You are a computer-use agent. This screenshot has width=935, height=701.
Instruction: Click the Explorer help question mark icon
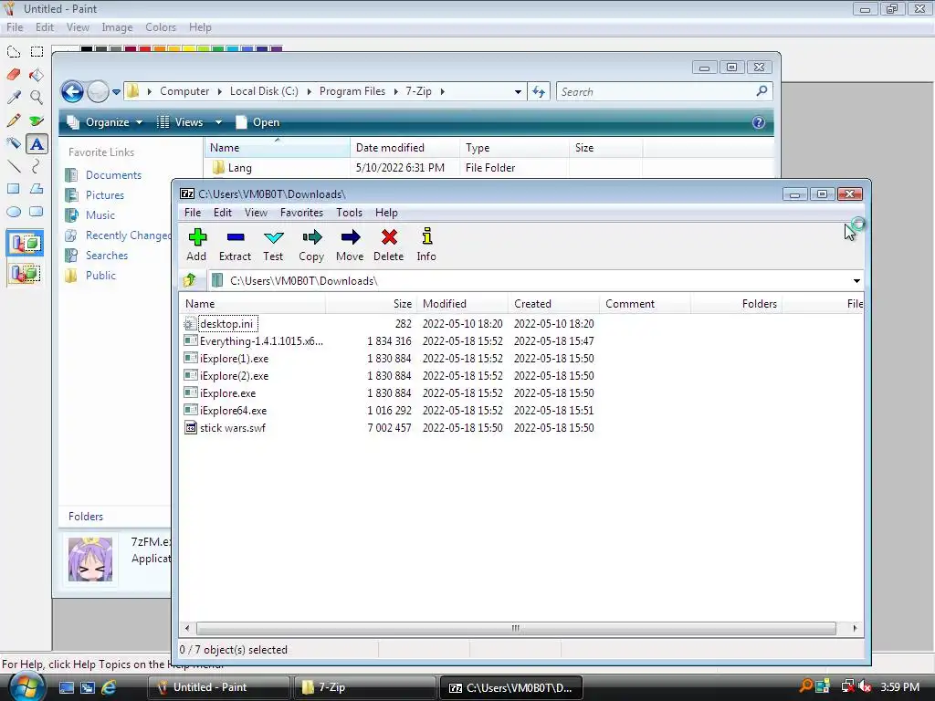tap(759, 122)
